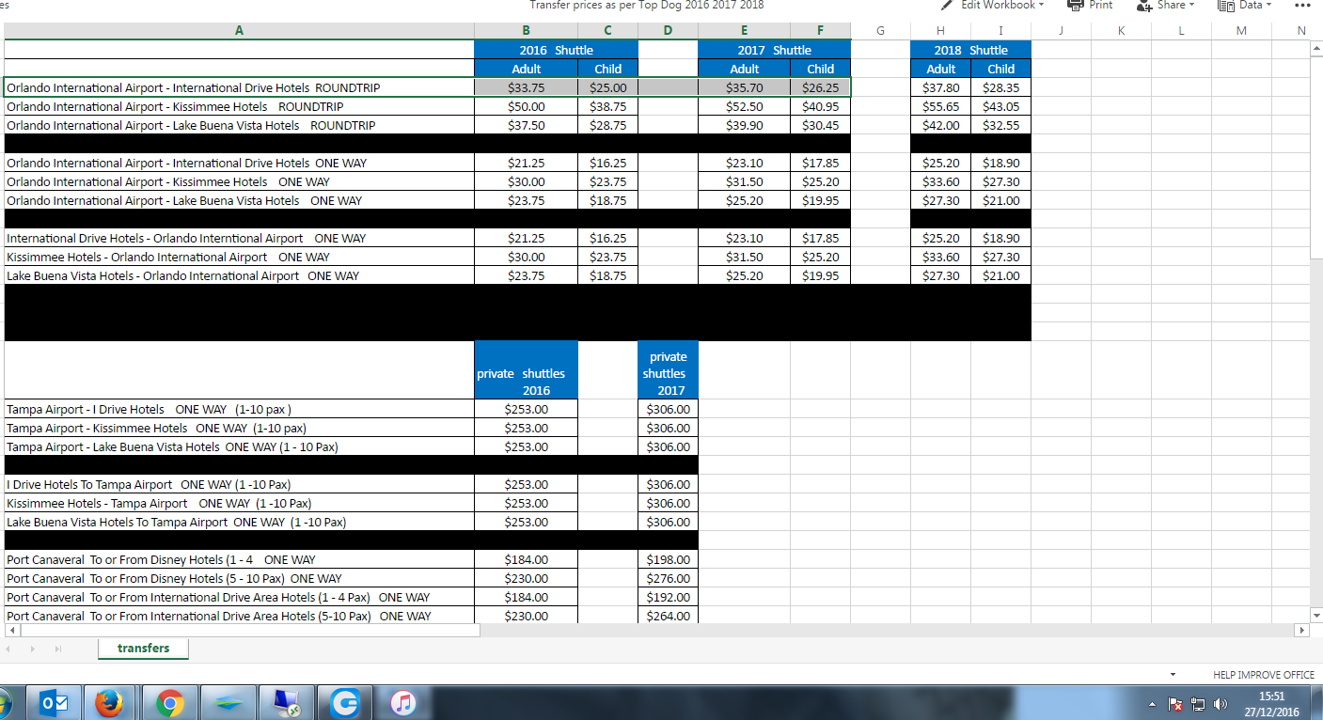Click the HELP IMPROVE OFFICE link
The image size is (1323, 720).
point(1264,675)
